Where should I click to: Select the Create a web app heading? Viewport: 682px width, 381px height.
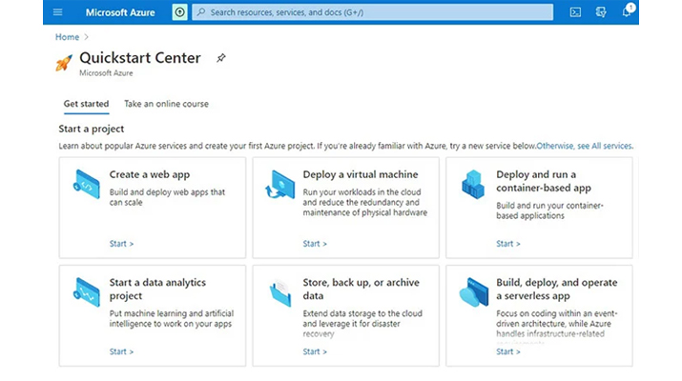150,174
